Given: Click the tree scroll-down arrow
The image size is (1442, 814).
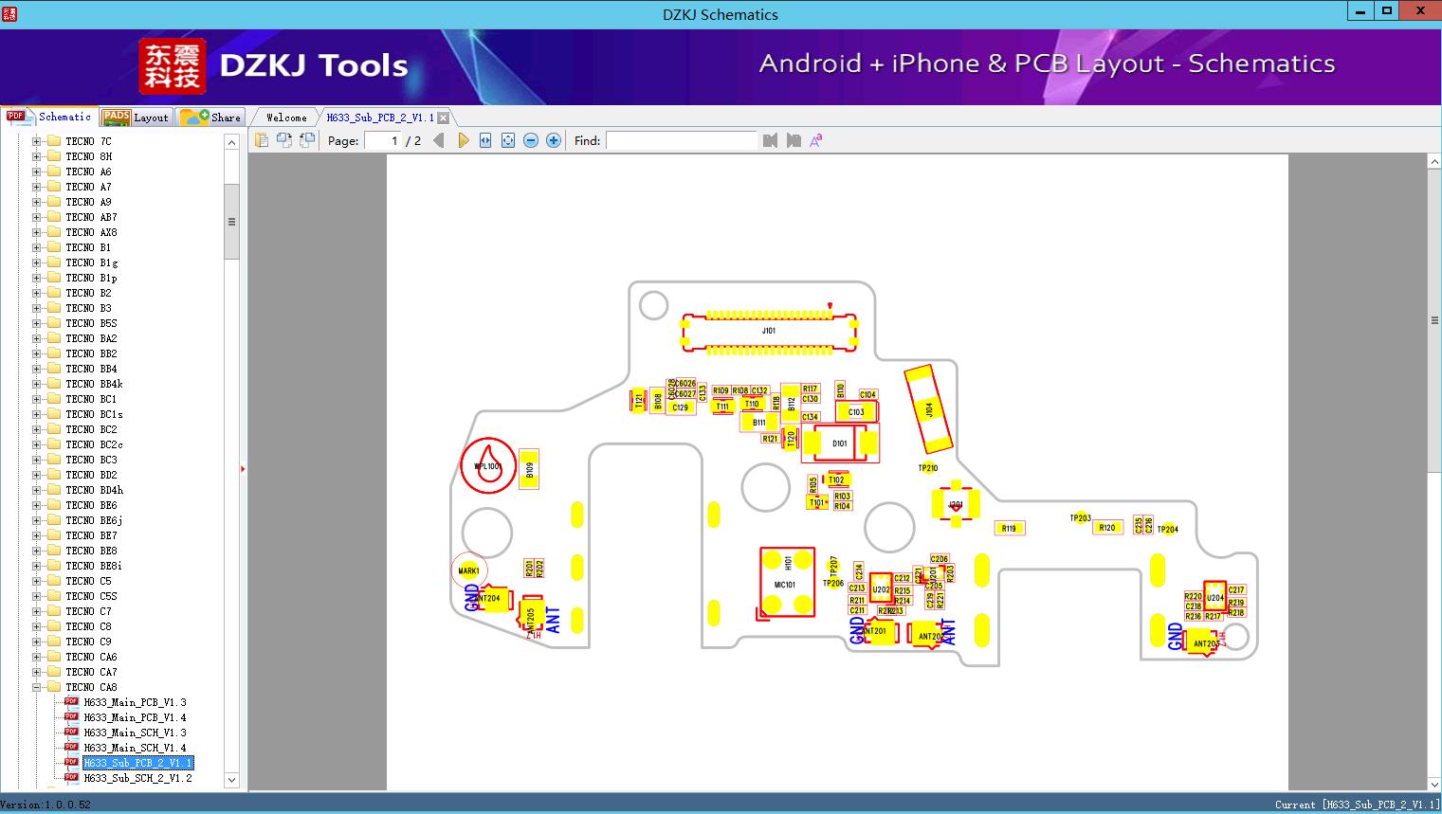Looking at the screenshot, I should click(x=231, y=780).
